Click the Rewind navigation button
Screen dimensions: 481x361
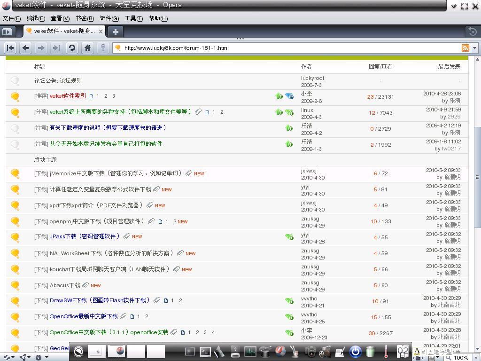[x=10, y=48]
